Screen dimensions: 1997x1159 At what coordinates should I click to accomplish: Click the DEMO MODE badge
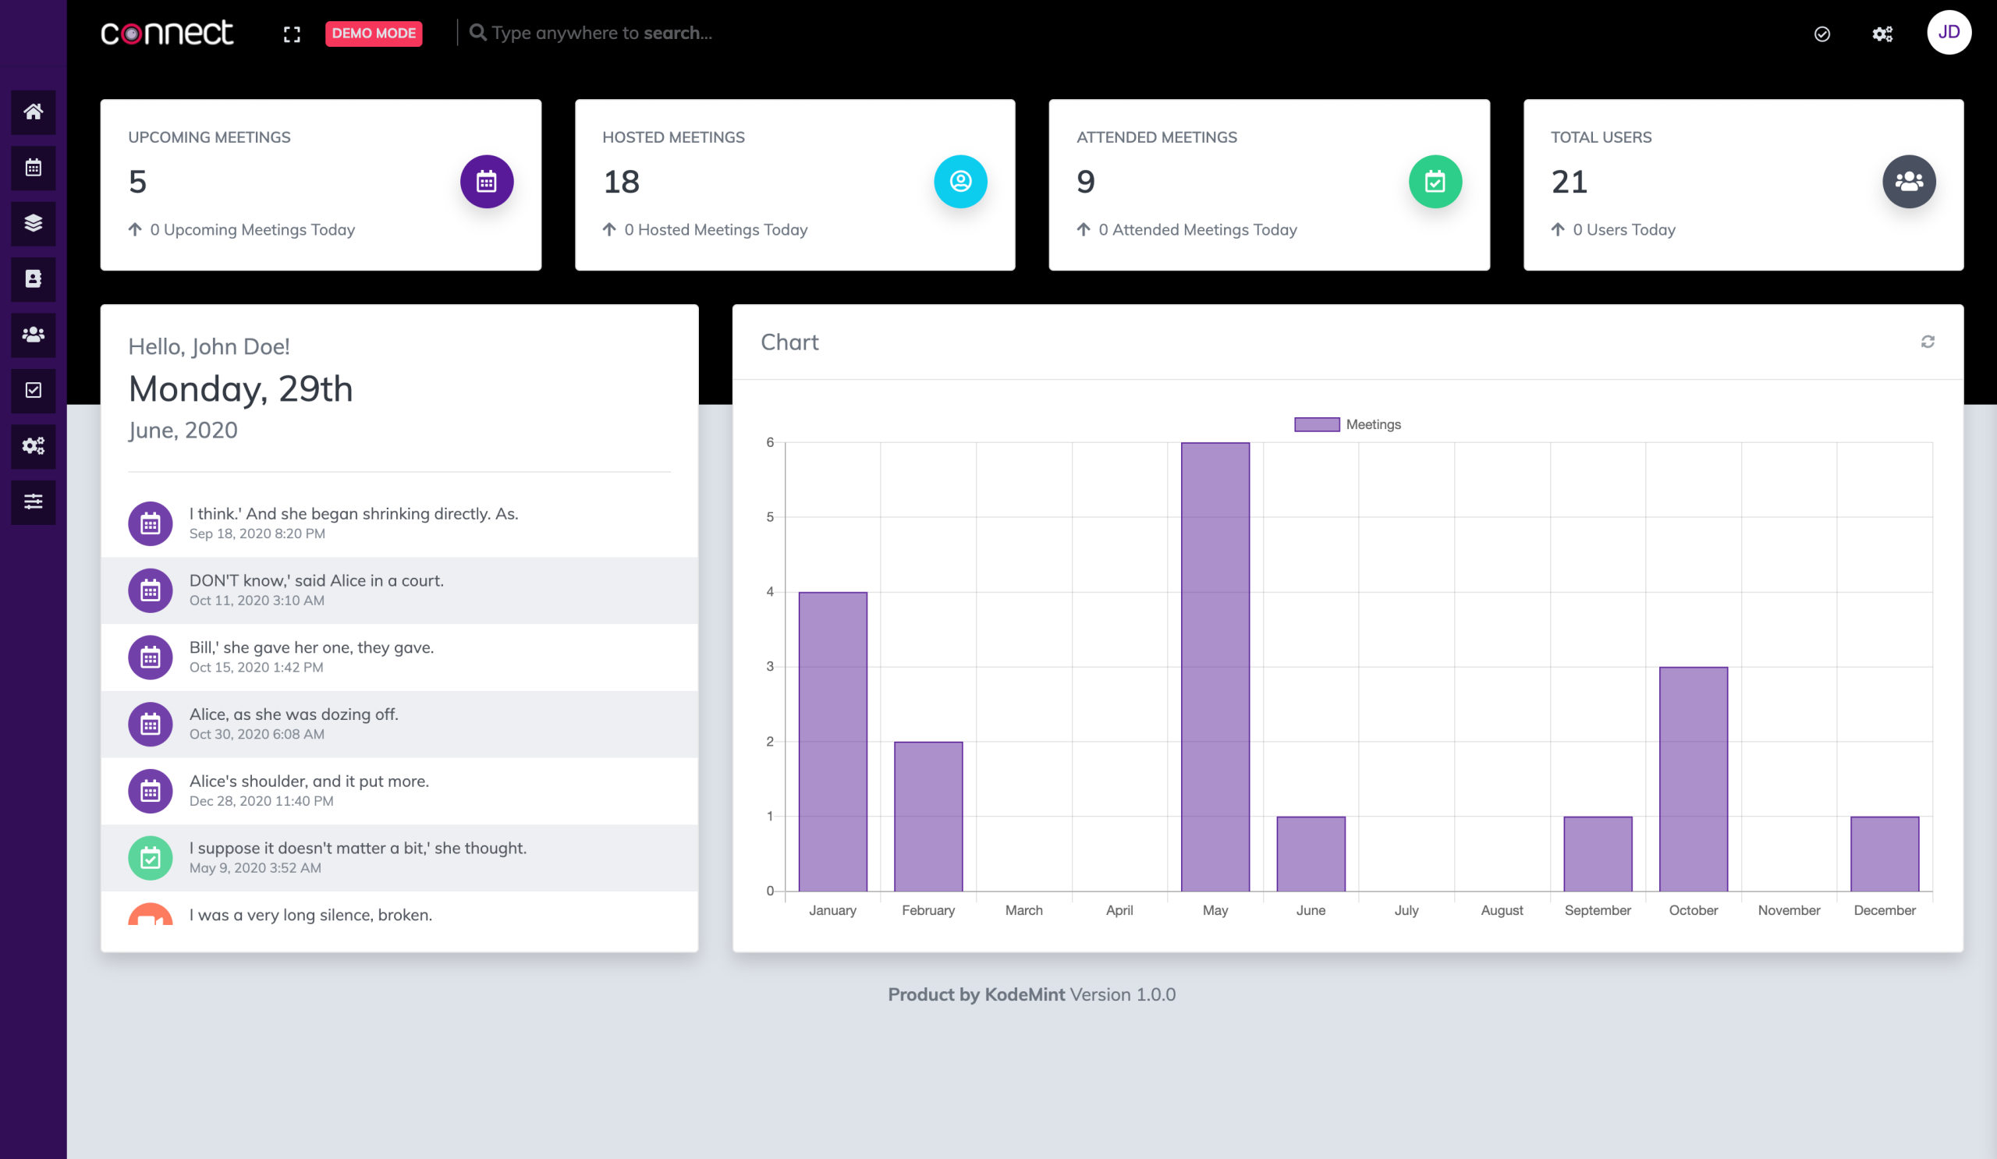tap(373, 34)
